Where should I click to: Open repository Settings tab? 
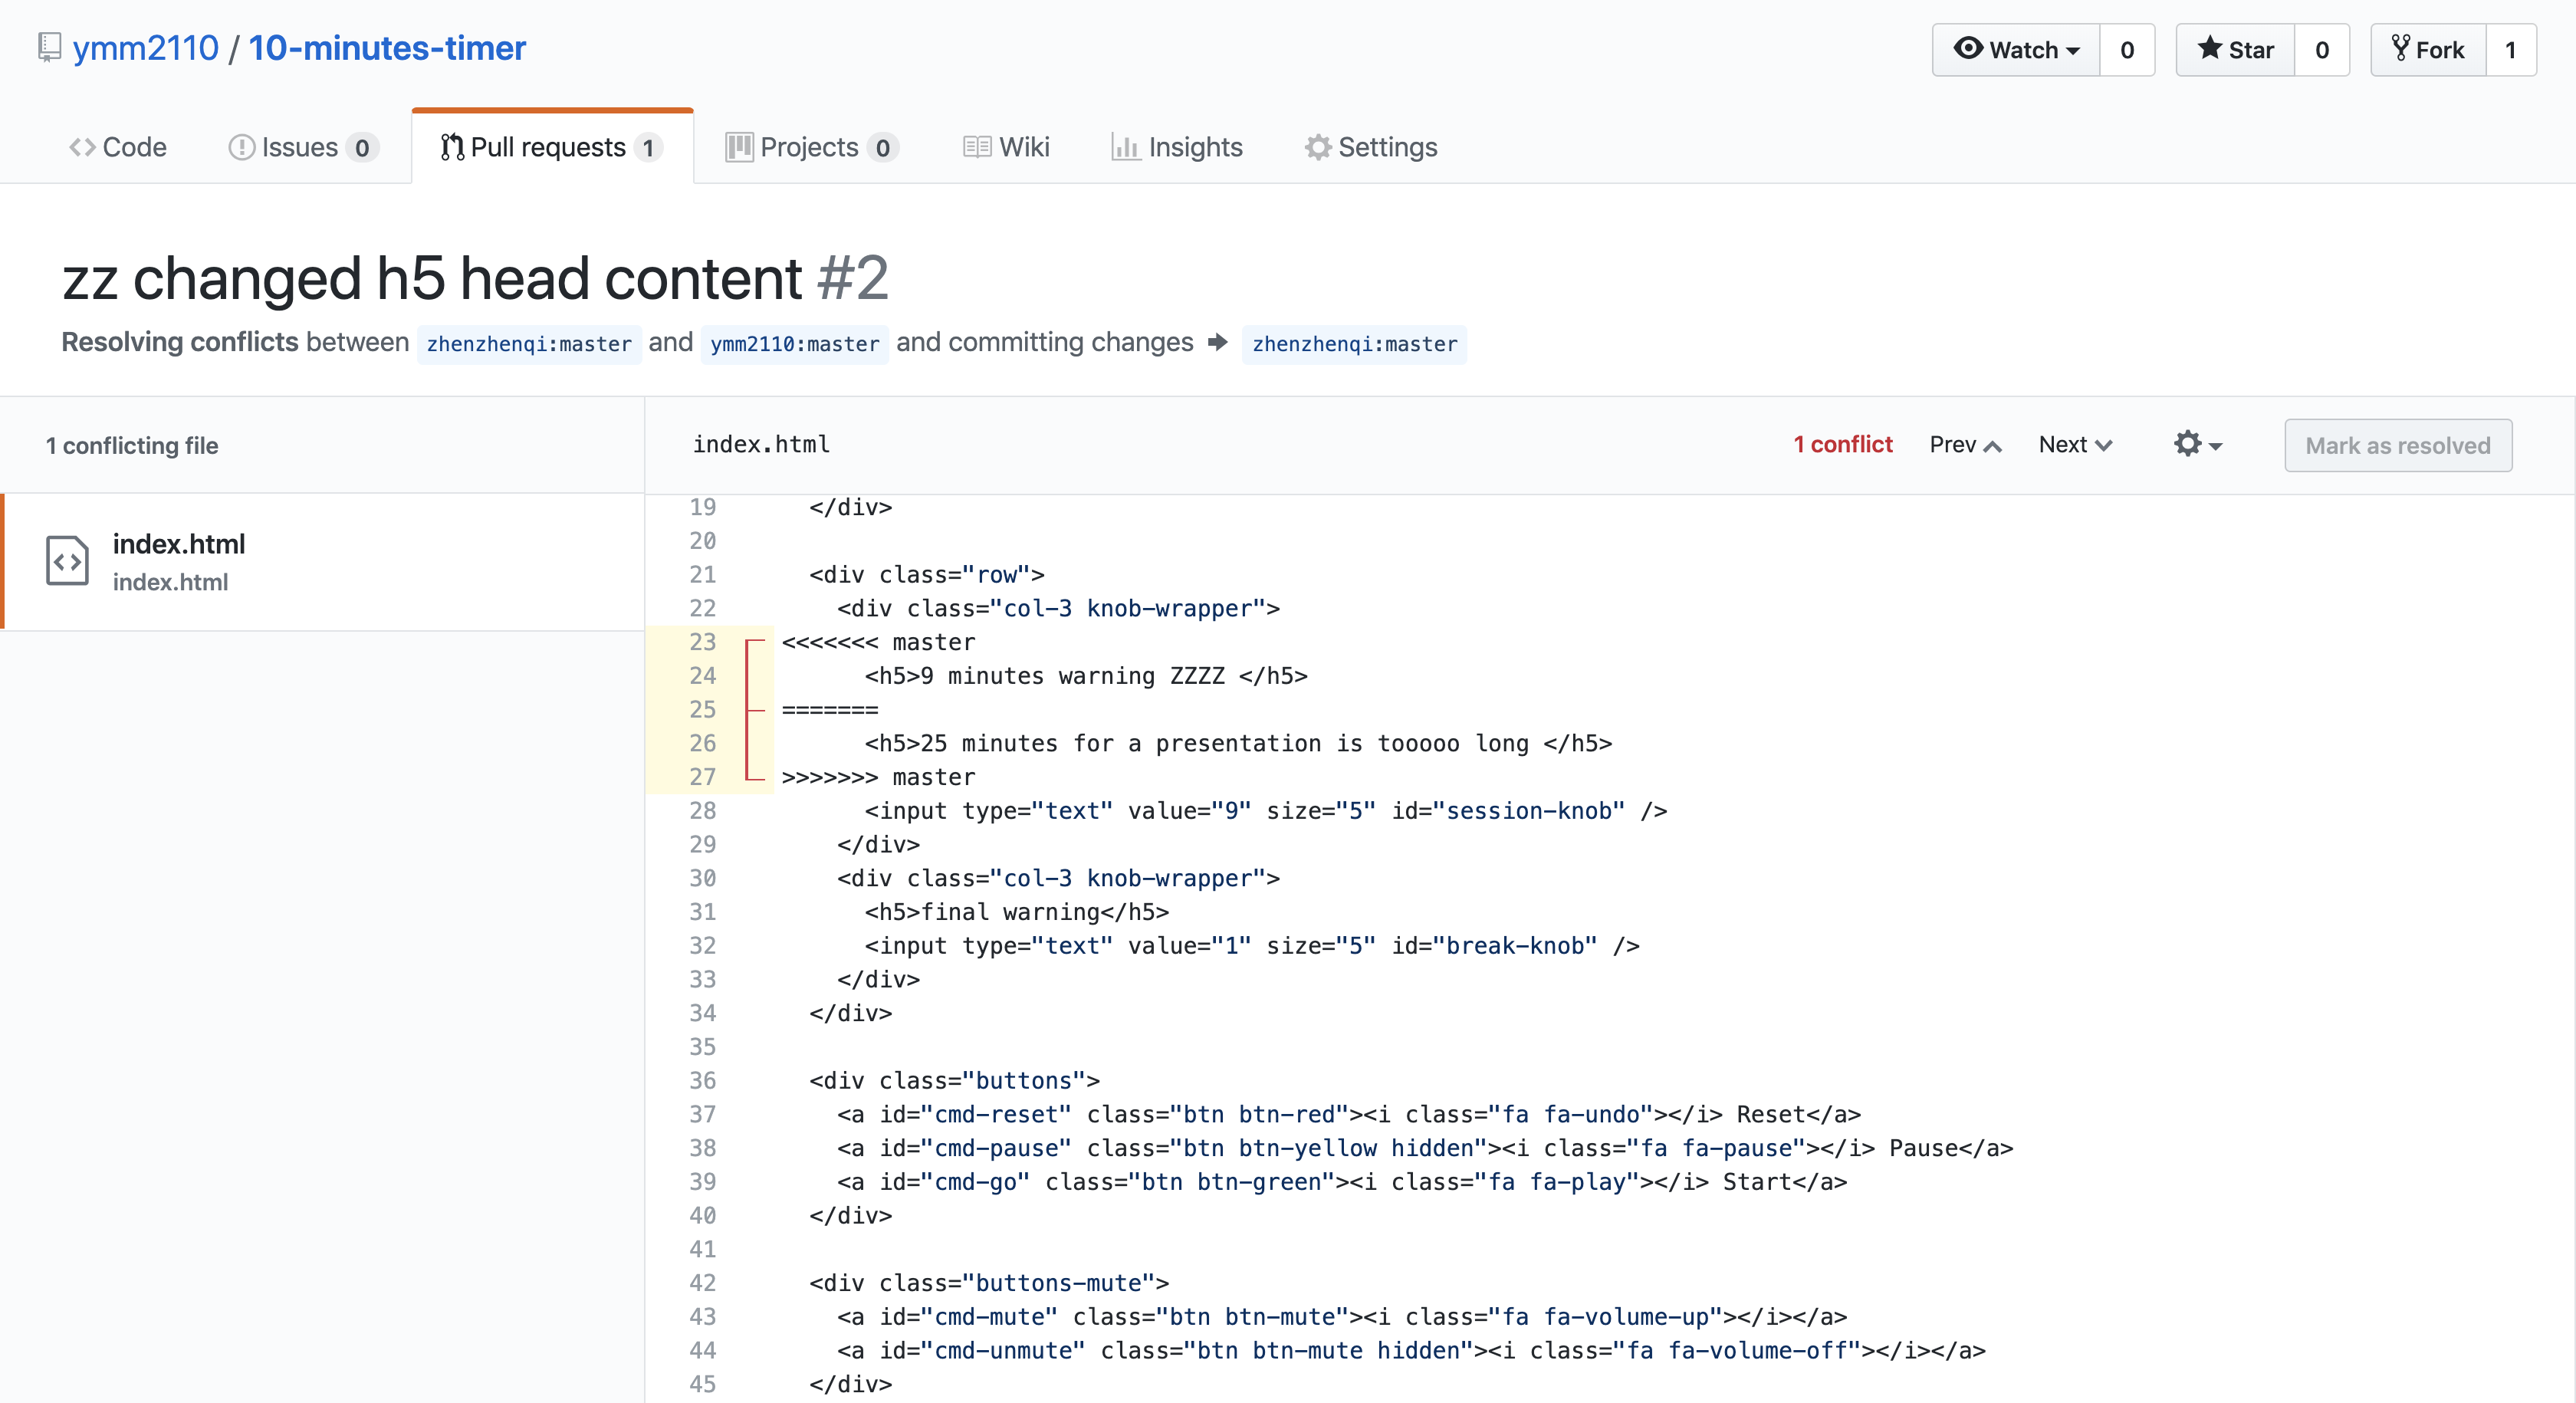pyautogui.click(x=1371, y=147)
